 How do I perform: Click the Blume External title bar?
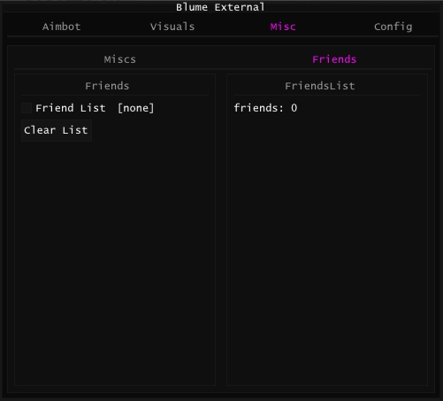220,7
